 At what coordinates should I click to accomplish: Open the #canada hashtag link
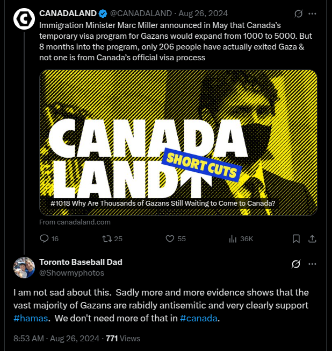point(198,318)
